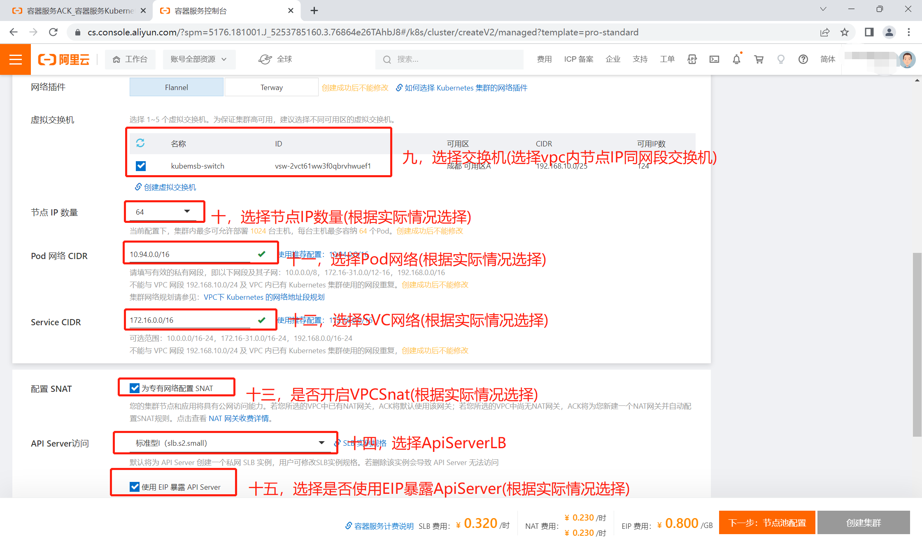Click the 创建集群 button
The width and height of the screenshot is (922, 544).
[864, 523]
